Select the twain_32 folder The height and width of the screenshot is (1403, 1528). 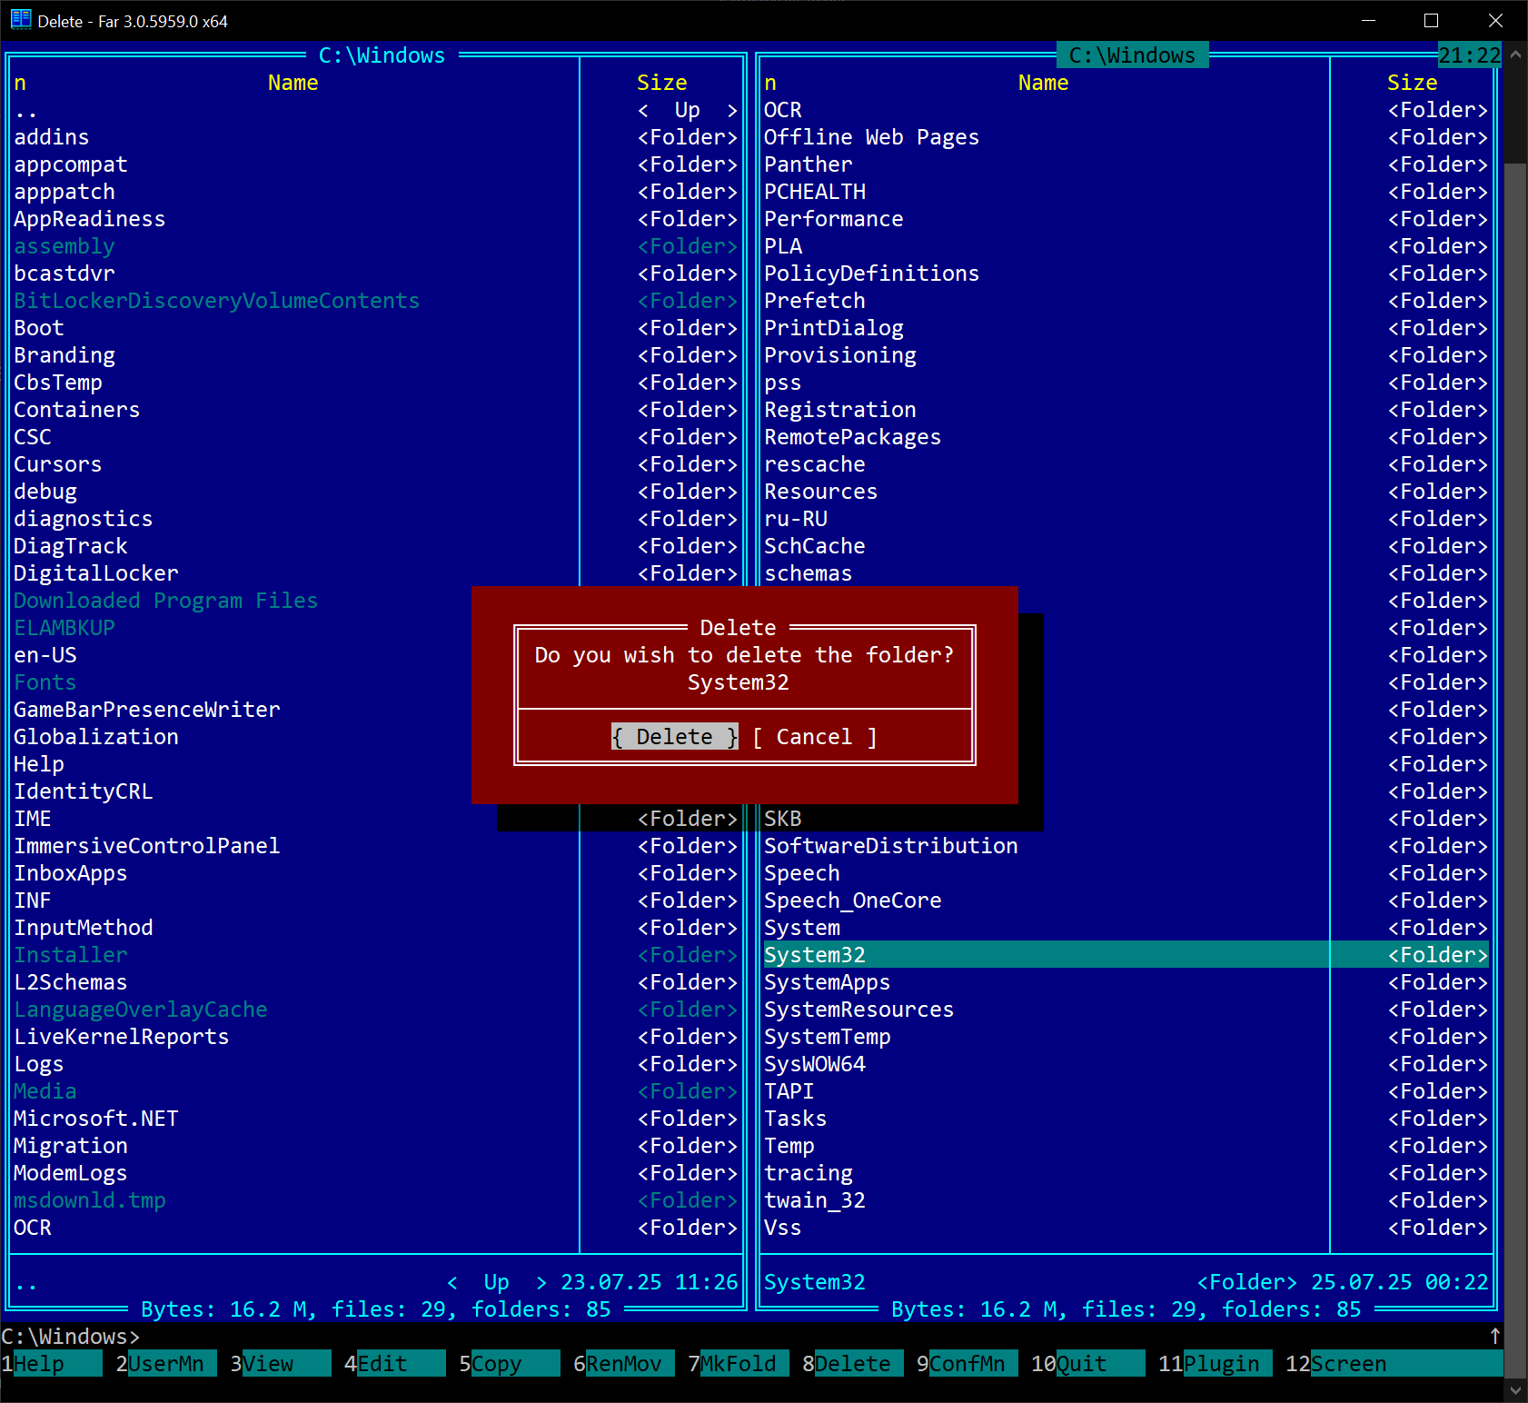click(1126, 1200)
